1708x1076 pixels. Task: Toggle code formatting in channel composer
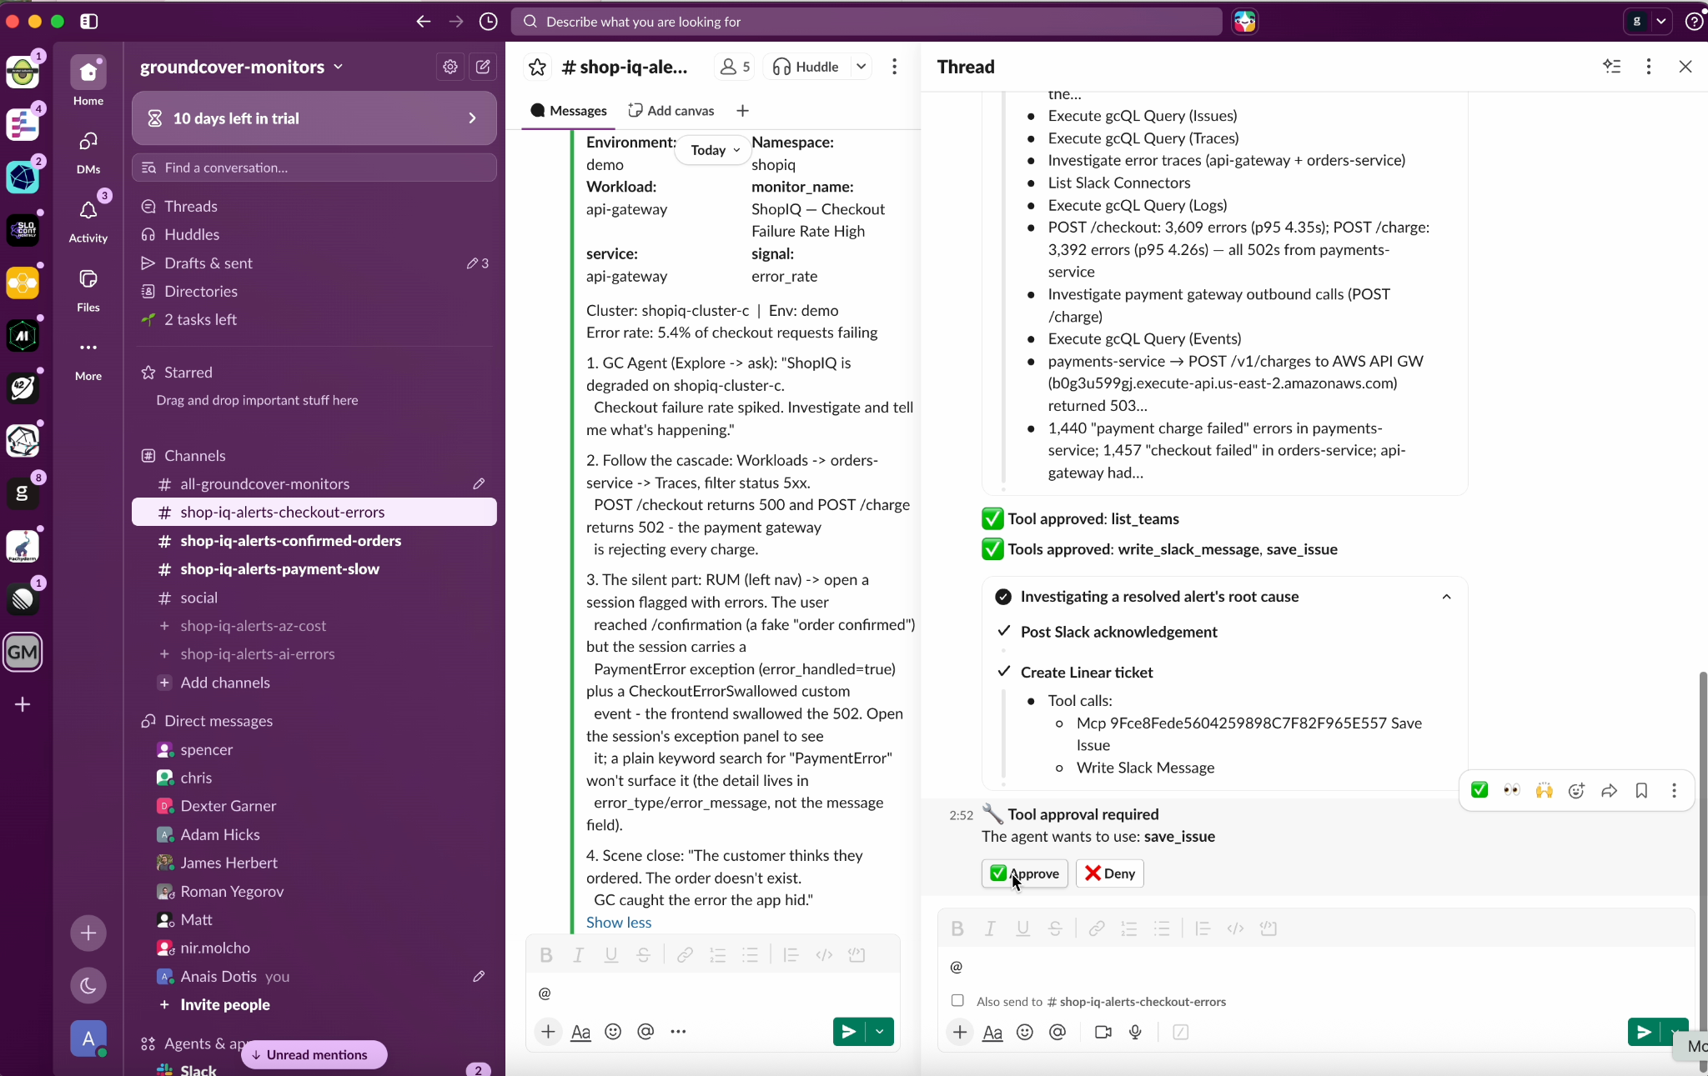pos(824,955)
